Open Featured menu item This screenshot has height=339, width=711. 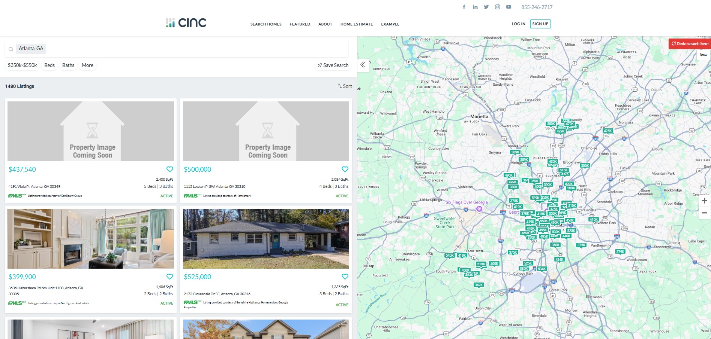coord(300,24)
